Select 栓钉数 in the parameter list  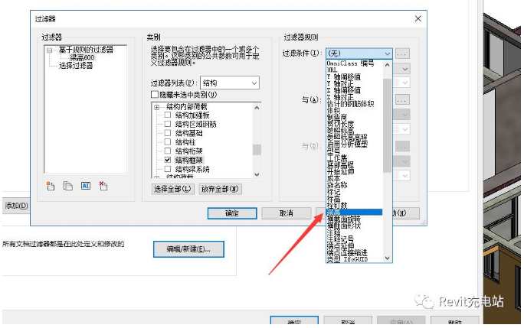pyautogui.click(x=337, y=205)
